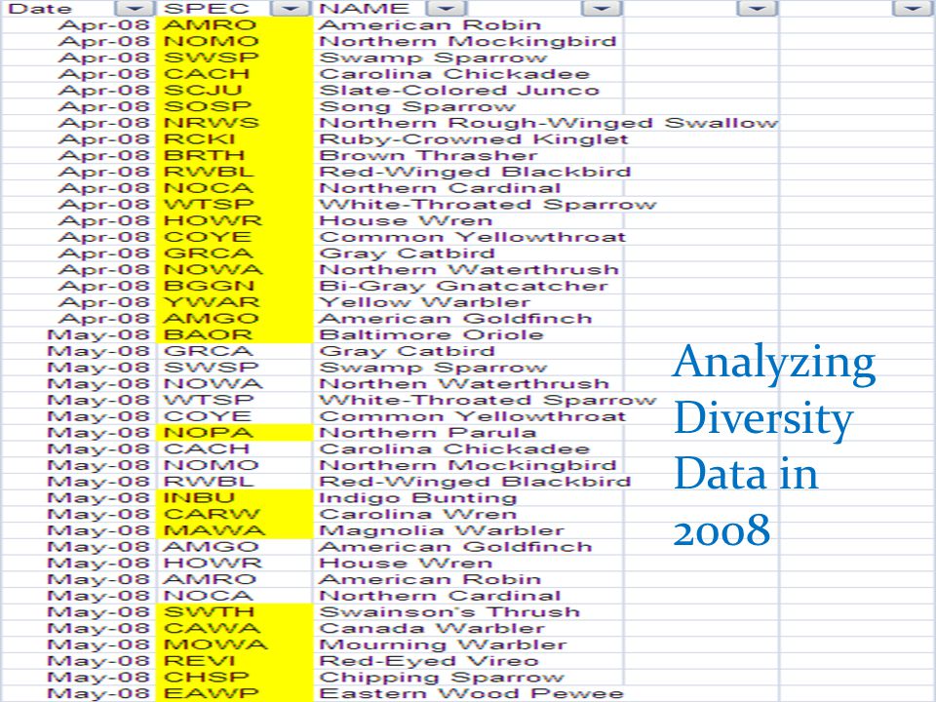Select the YWAR code cell
Viewport: 936px width, 702px height.
point(234,302)
